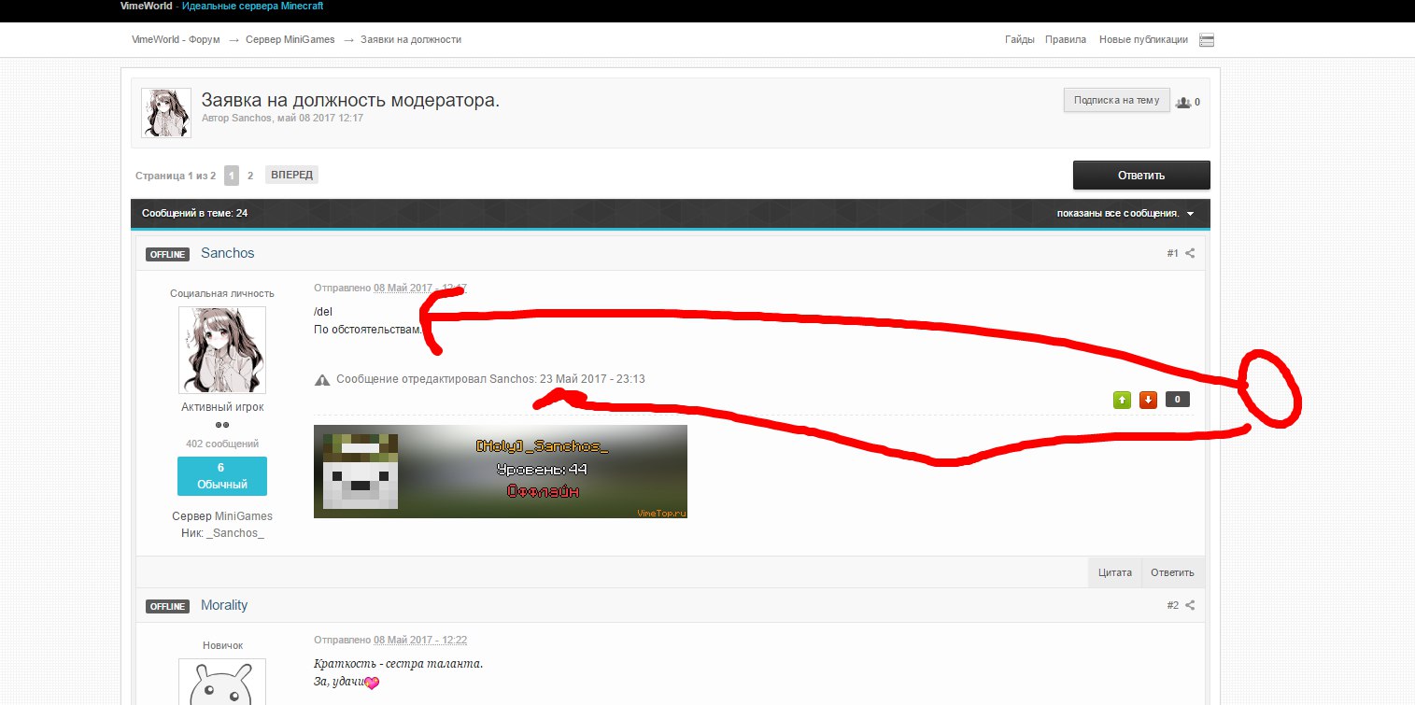Image resolution: width=1415 pixels, height=705 pixels.
Task: Click the 'VimeWorld' site title link
Action: 146,6
